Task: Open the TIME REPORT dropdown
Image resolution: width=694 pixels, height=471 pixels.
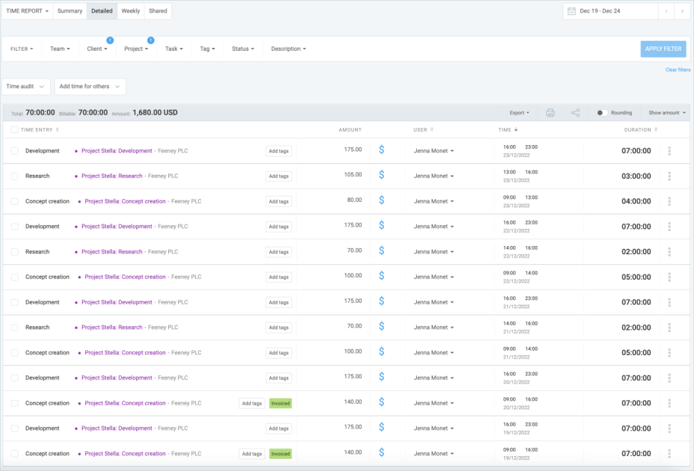Action: point(27,11)
